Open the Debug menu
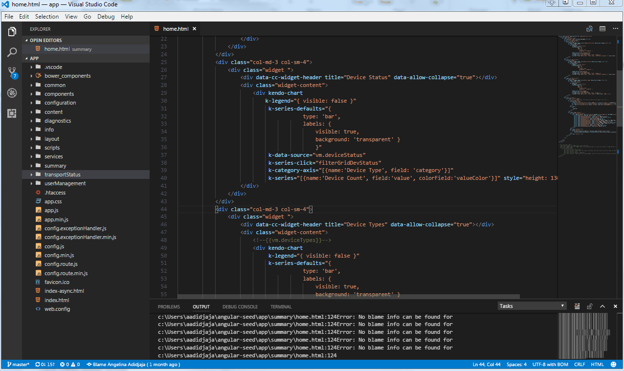Viewport: 624px width, 371px height. coord(106,16)
